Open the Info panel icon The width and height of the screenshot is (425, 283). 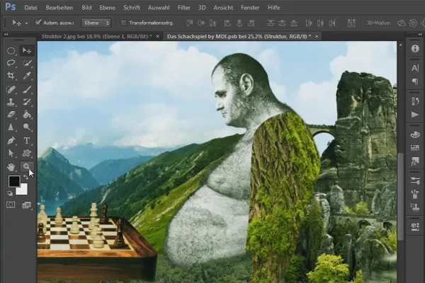tap(414, 49)
